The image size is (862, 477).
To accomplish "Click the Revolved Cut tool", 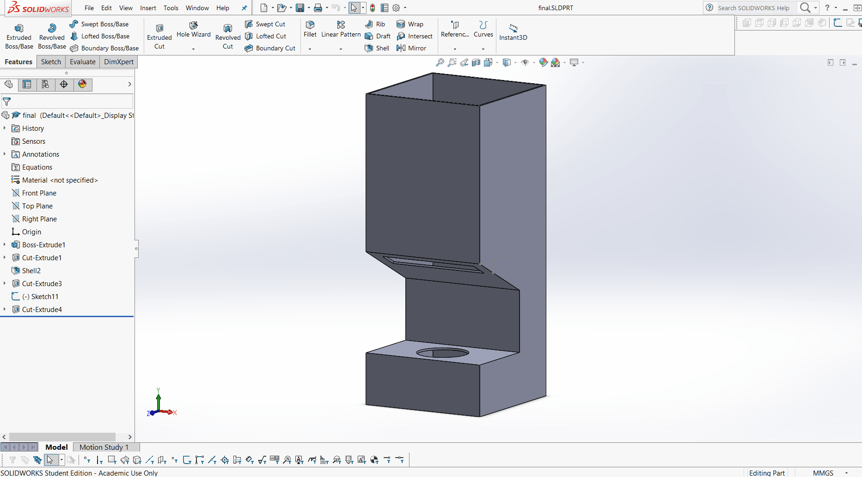I will coord(228,36).
